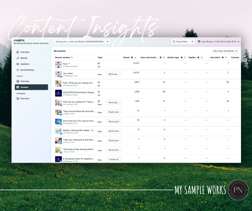Image resolution: width=252 pixels, height=211 pixels.
Task: Click Boost post for Take Your Workouts post
Action: 114,140
